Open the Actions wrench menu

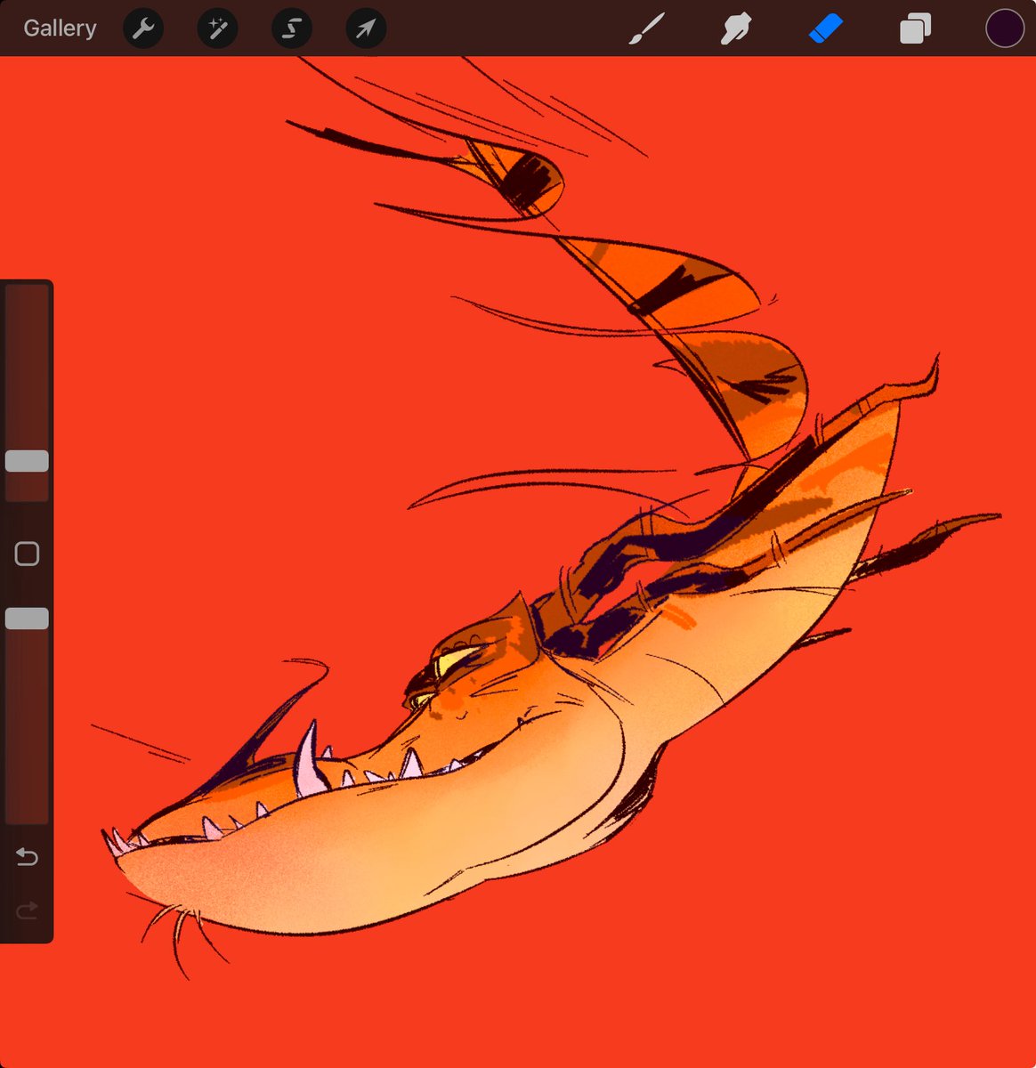(x=142, y=28)
